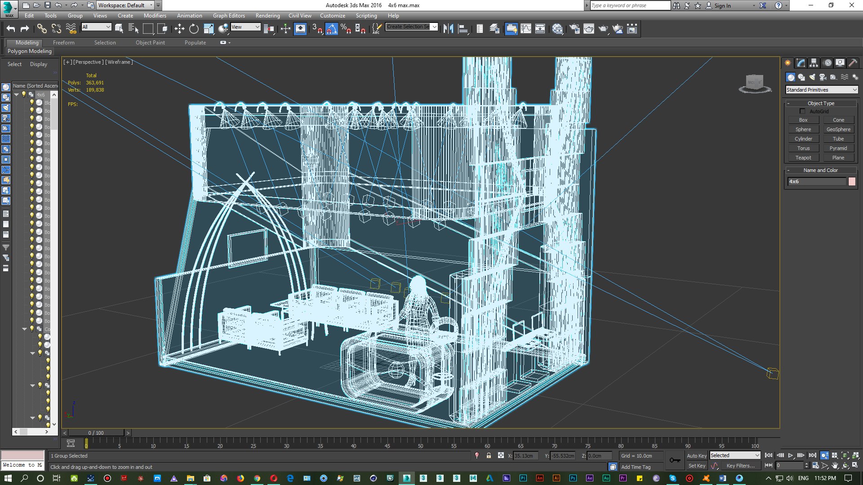The height and width of the screenshot is (485, 863).
Task: Click the time slider showing 0 / 100
Action: pos(96,433)
